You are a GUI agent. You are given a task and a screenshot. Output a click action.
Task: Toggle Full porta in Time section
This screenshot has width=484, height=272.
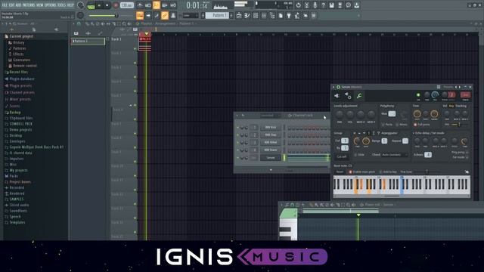[x=421, y=125]
